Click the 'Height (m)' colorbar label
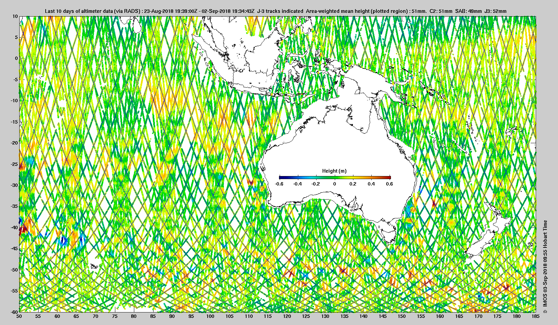The height and width of the screenshot is (325, 558). click(x=334, y=171)
